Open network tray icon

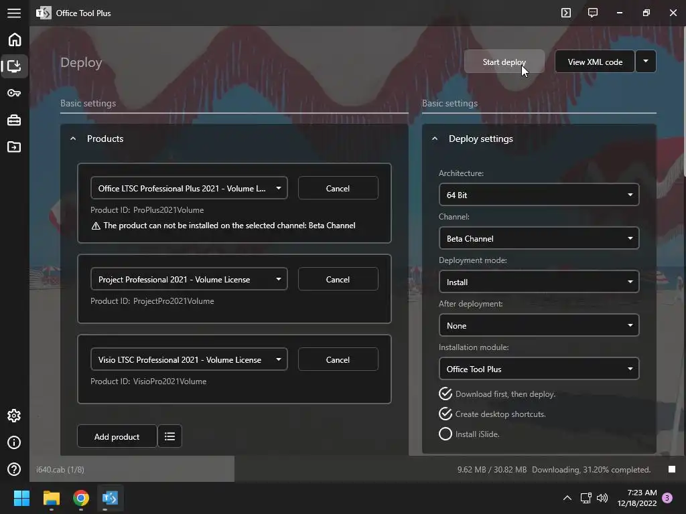click(x=586, y=498)
